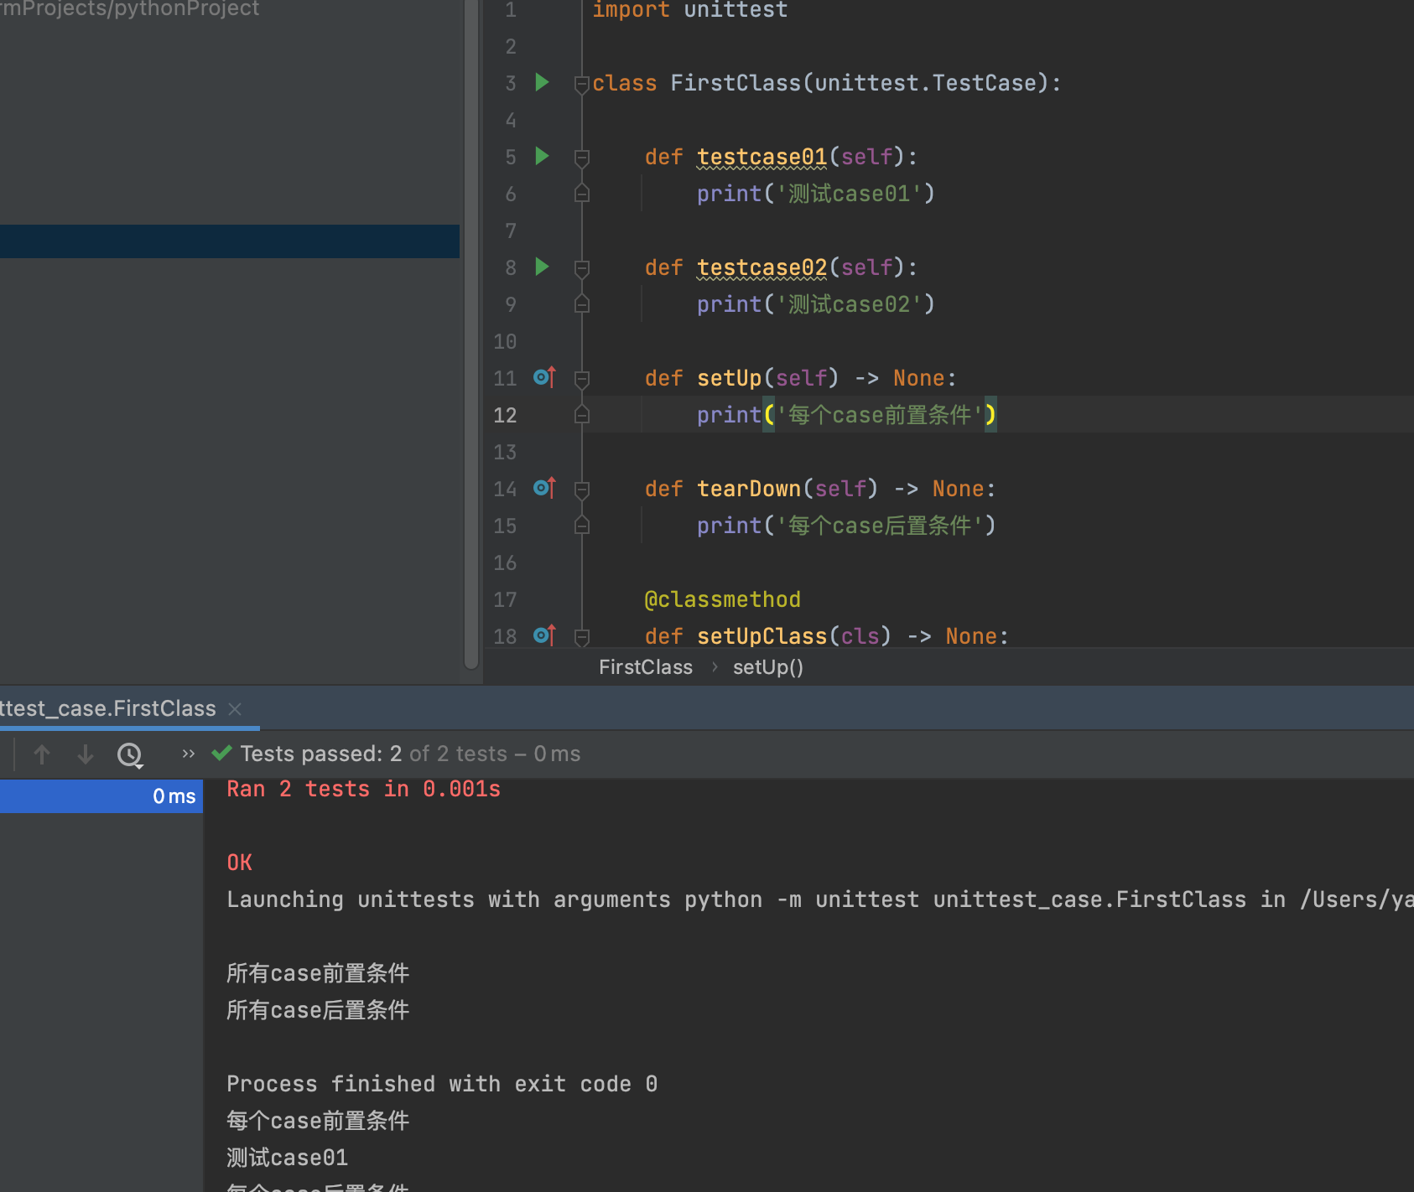Image resolution: width=1414 pixels, height=1192 pixels.
Task: Collapse the FirstClass class fold marker
Action: click(581, 84)
